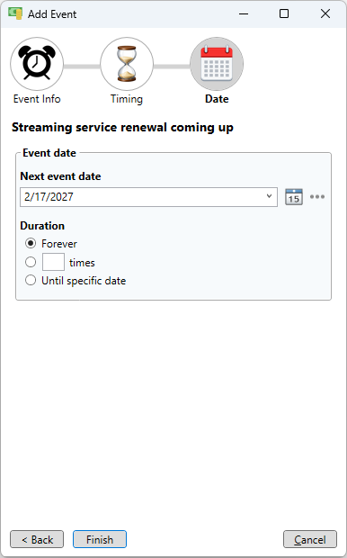Click the times count input box
The height and width of the screenshot is (558, 347).
point(53,262)
